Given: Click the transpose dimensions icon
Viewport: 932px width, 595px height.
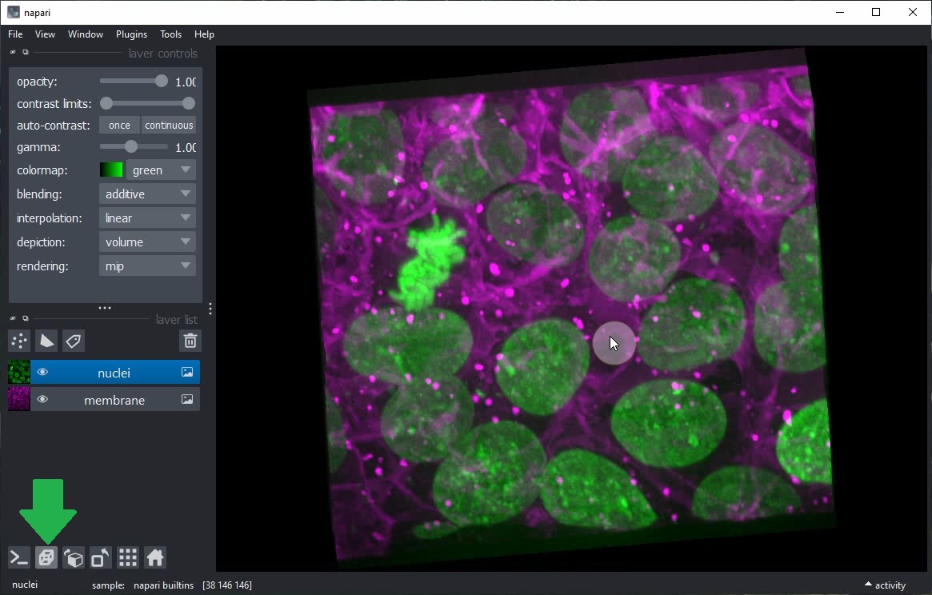Looking at the screenshot, I should pyautogui.click(x=101, y=557).
